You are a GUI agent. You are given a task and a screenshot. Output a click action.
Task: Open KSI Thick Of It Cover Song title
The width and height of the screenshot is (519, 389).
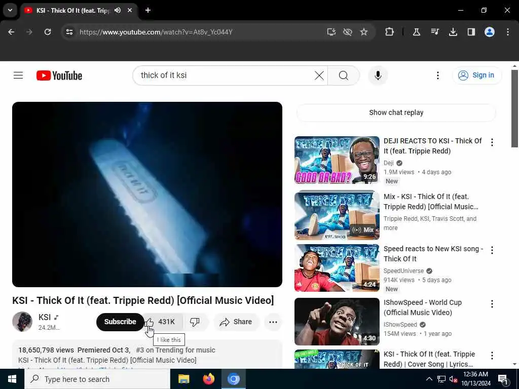coord(429,359)
